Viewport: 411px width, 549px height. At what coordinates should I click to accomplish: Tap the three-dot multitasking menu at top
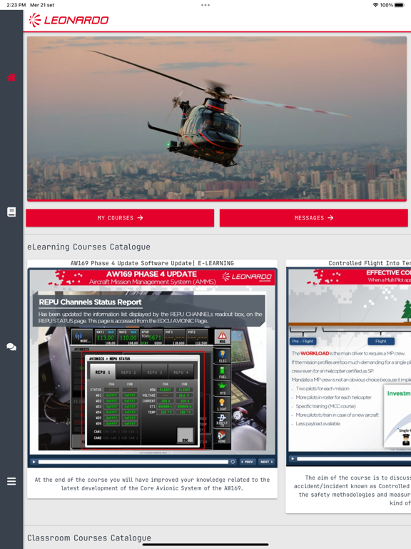(205, 5)
